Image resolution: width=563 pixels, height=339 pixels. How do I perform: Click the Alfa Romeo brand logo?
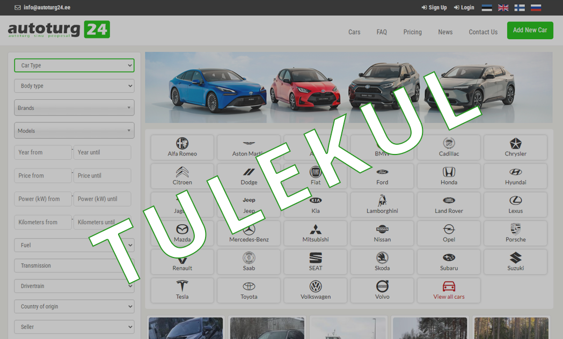pos(182,143)
